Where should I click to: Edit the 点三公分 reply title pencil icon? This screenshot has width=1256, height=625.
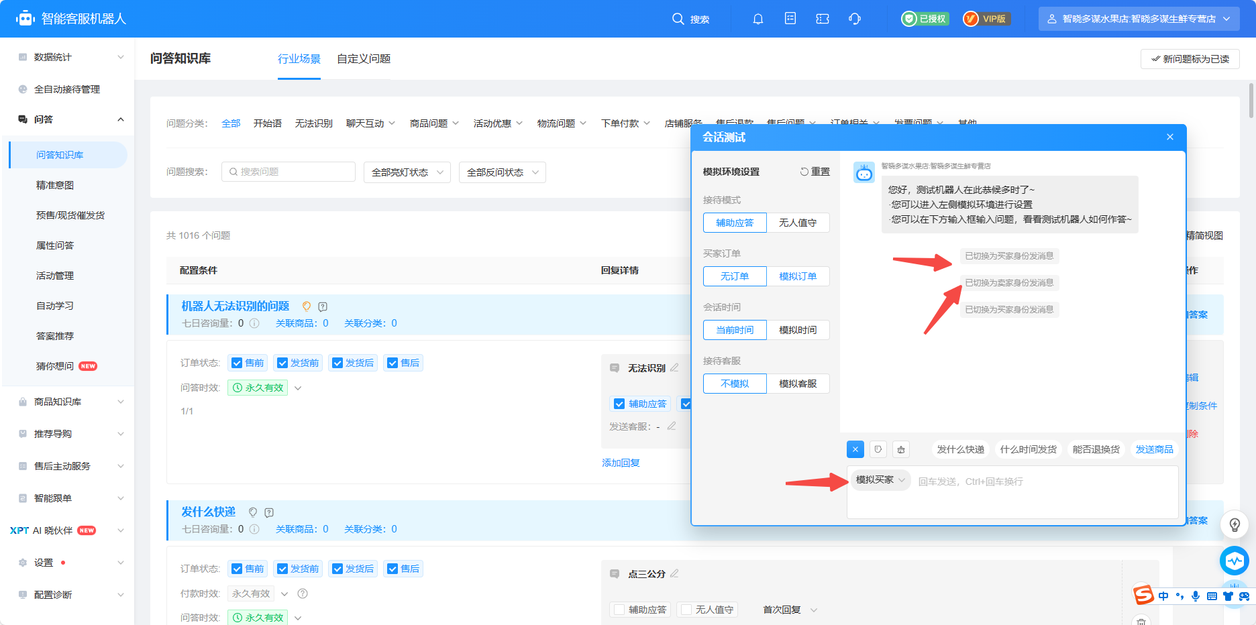(674, 573)
